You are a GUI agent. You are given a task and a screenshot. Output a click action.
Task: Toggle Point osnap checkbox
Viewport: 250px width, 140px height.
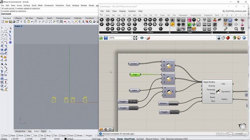(x=17, y=136)
